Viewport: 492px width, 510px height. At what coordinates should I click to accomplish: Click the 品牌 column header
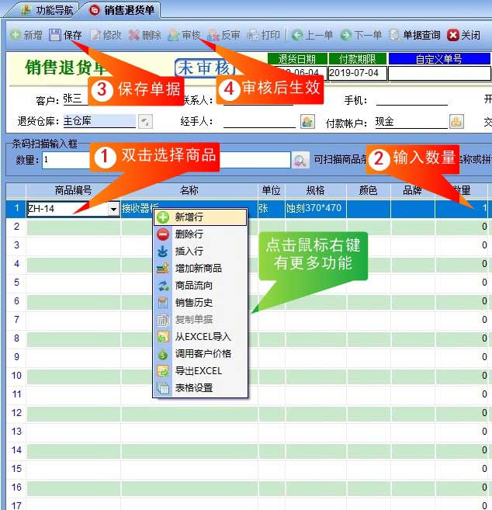[x=412, y=191]
